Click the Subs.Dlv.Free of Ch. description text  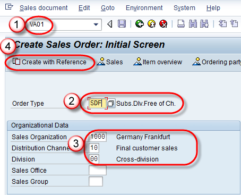(146, 104)
